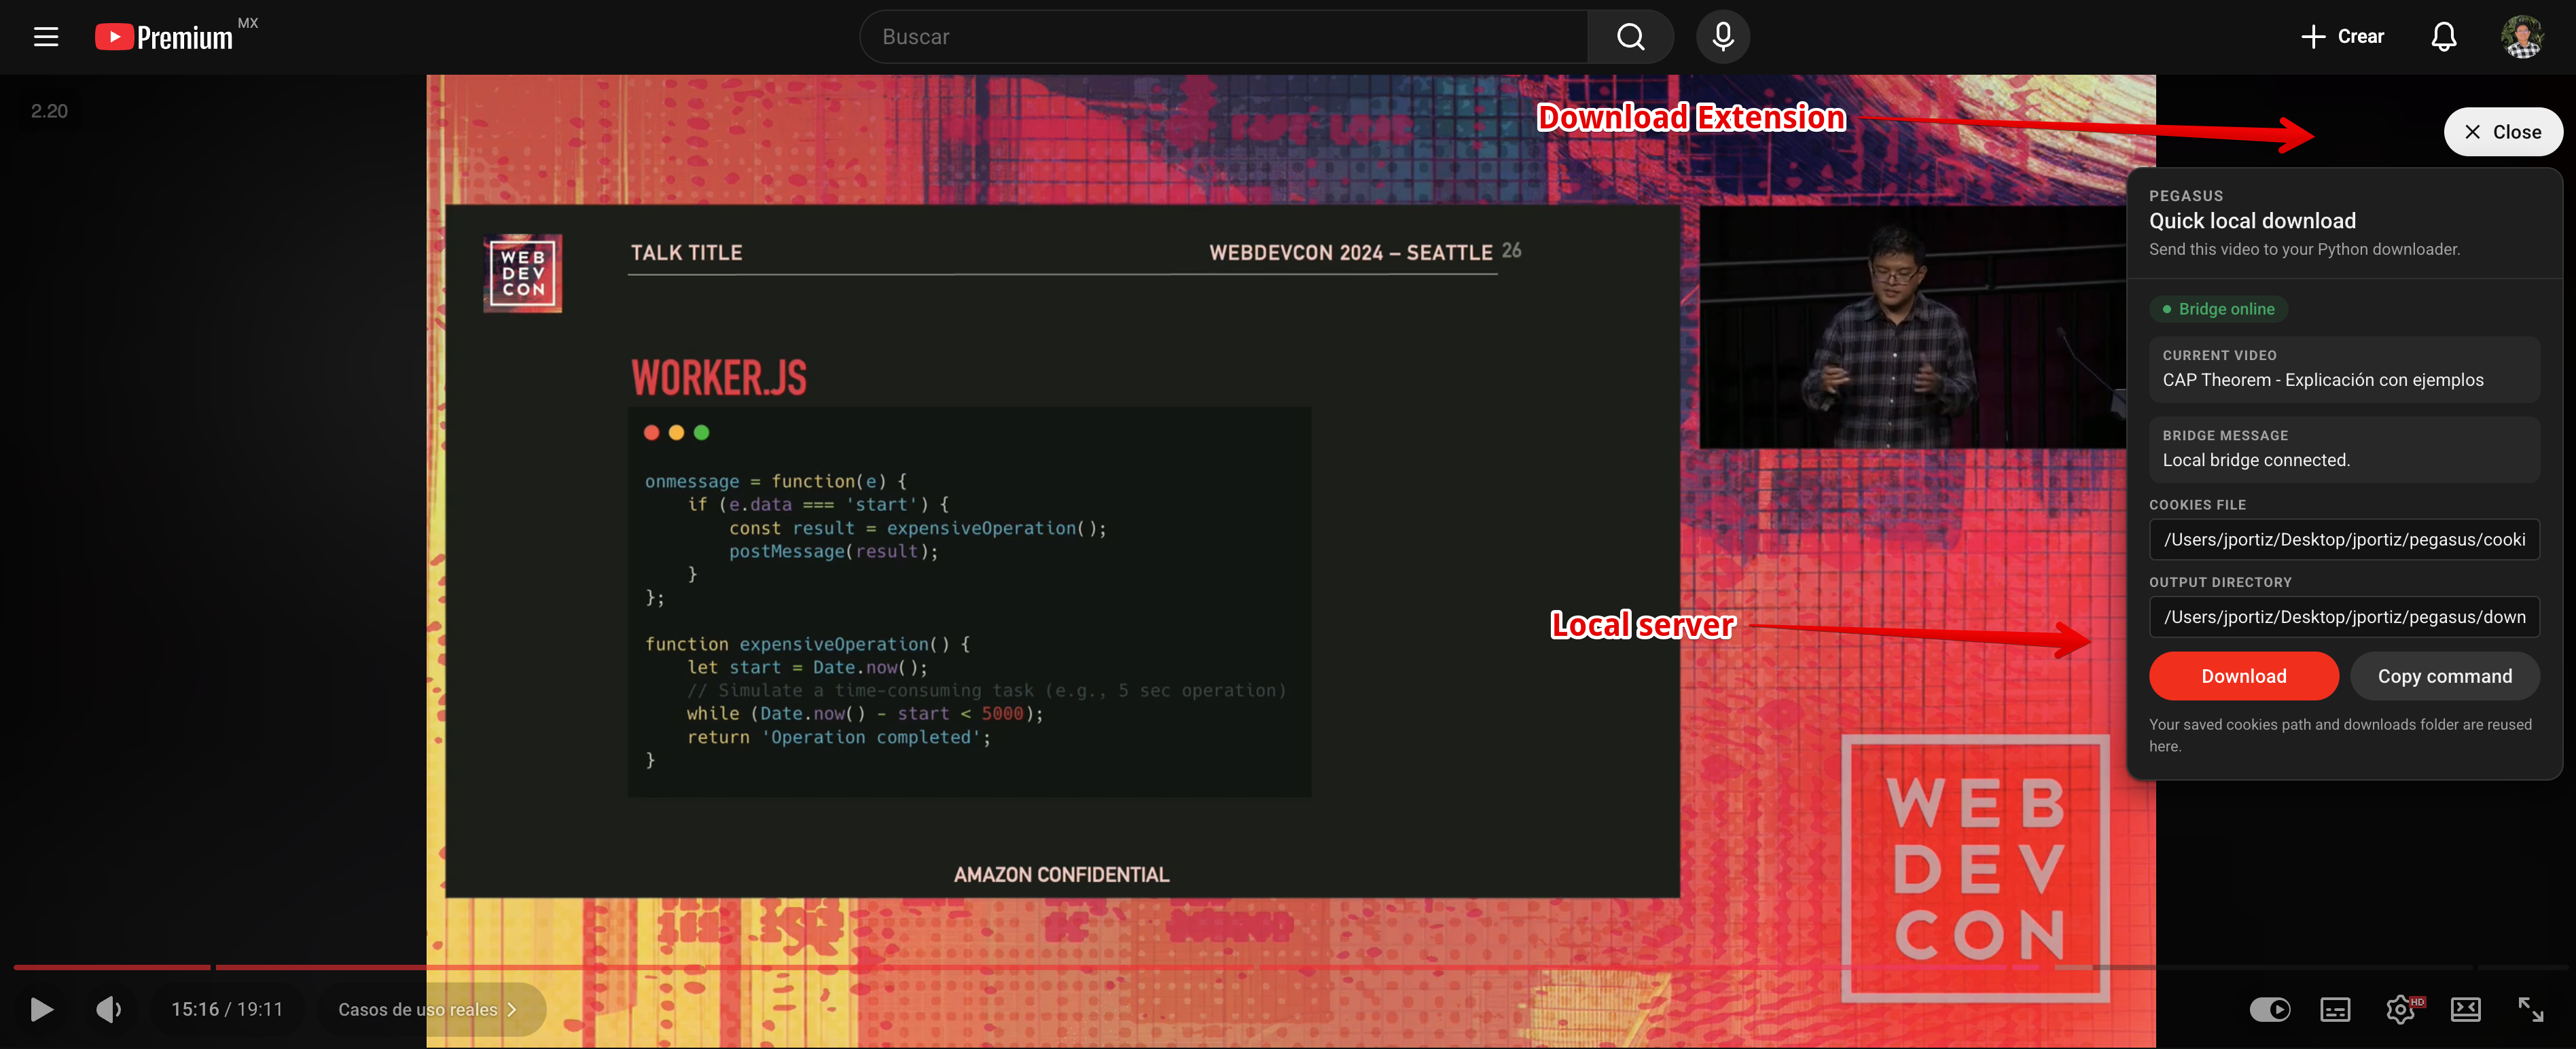
Task: Toggle subtitles on the player
Action: (2335, 1009)
